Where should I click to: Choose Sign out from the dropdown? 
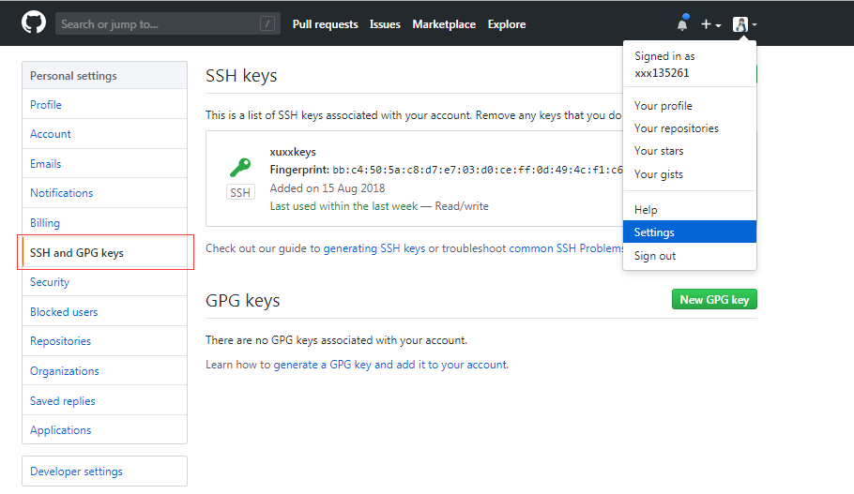pos(655,256)
